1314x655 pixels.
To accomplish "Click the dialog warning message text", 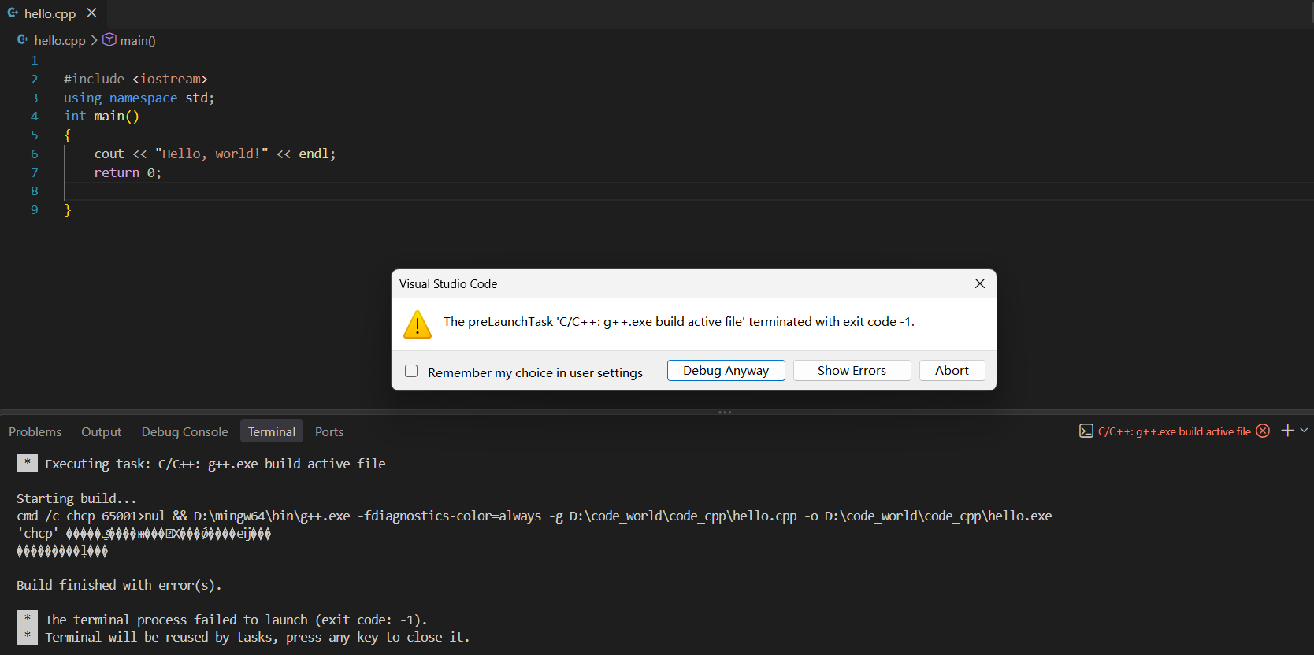I will coord(678,321).
